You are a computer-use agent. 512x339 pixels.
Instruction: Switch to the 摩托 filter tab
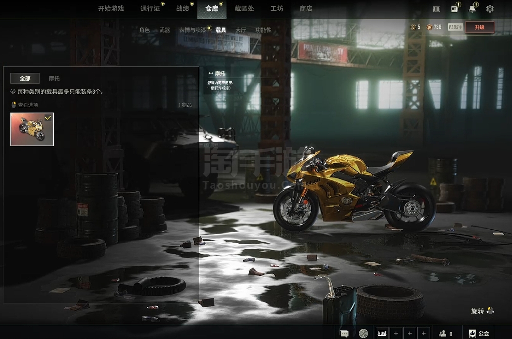click(54, 78)
